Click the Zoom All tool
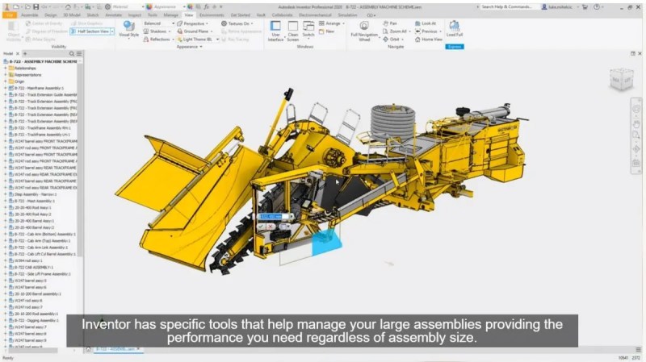Screen dimensions: 646x362 396,31
